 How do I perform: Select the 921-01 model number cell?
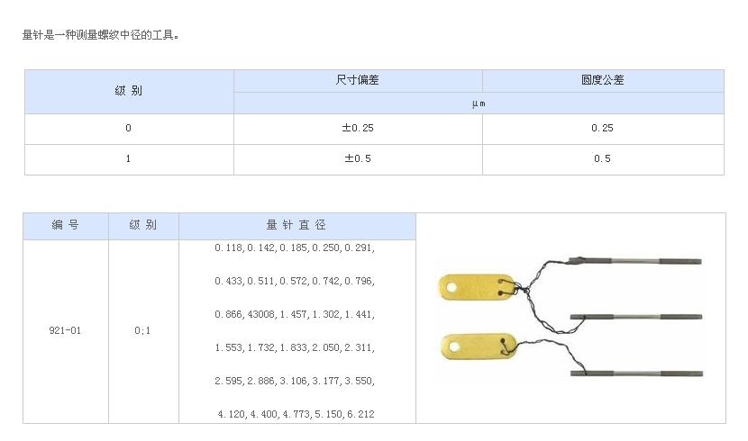point(66,331)
